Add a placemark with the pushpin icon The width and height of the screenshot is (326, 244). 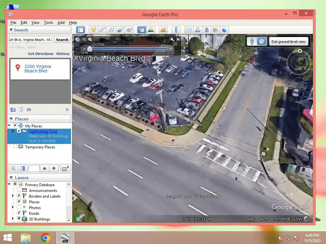pos(93,30)
